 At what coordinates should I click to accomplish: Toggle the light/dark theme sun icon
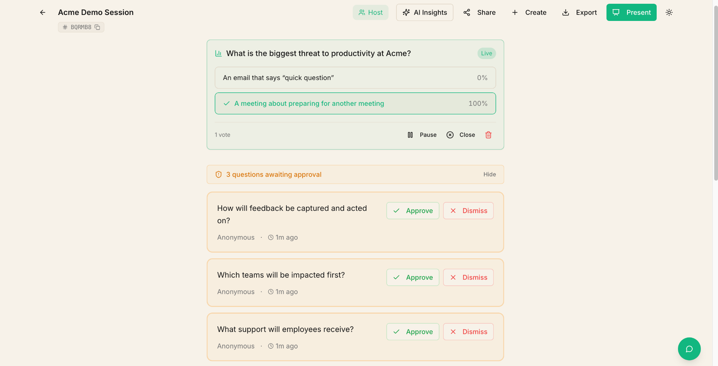(x=669, y=12)
